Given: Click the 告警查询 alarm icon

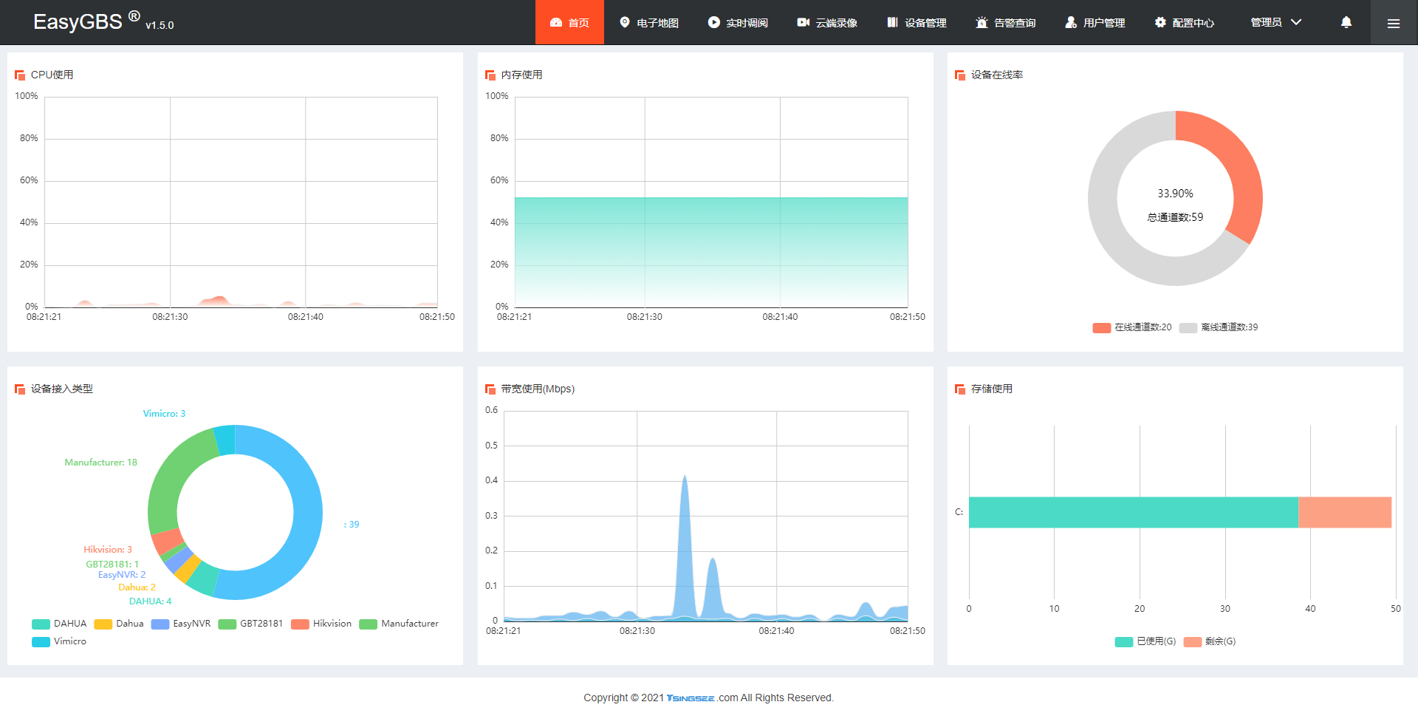Looking at the screenshot, I should [x=982, y=22].
